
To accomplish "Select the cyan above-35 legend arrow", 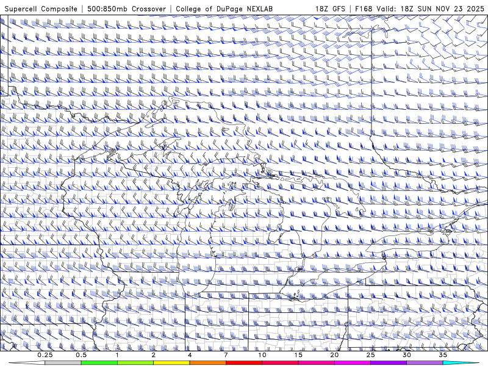I will [x=461, y=363].
